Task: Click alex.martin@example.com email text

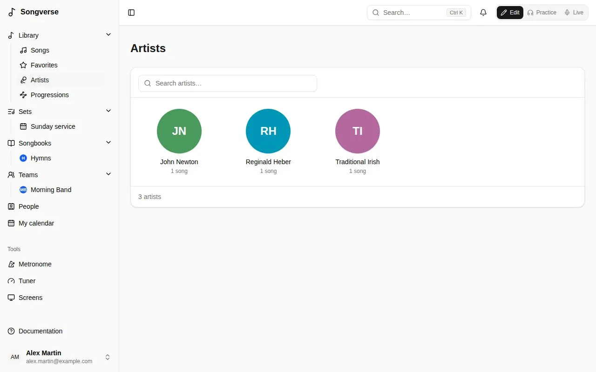Action: [x=59, y=361]
